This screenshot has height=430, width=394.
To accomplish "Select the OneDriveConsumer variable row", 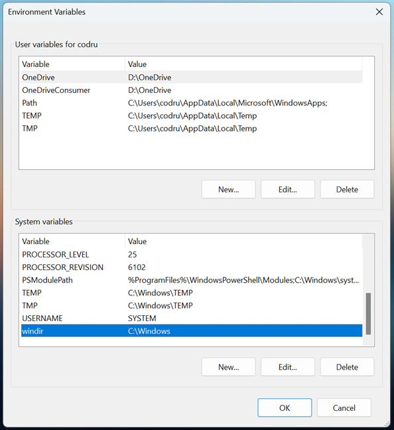I will pyautogui.click(x=192, y=90).
